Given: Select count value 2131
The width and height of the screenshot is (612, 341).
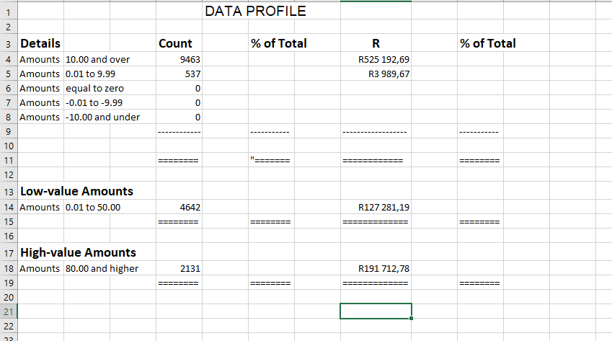Looking at the screenshot, I should pyautogui.click(x=179, y=268).
